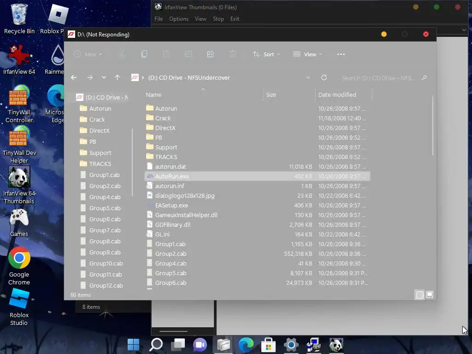
Task: Click the search magnifier icon in Explorer
Action: (x=424, y=77)
